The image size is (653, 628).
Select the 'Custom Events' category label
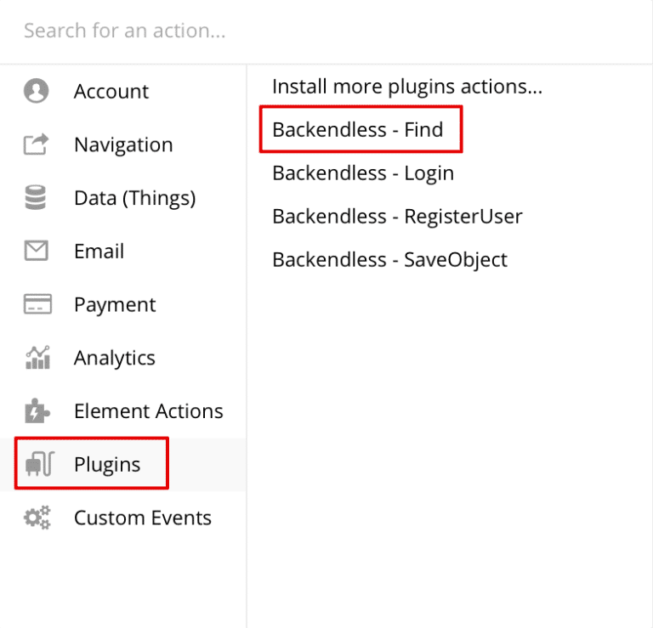[143, 518]
